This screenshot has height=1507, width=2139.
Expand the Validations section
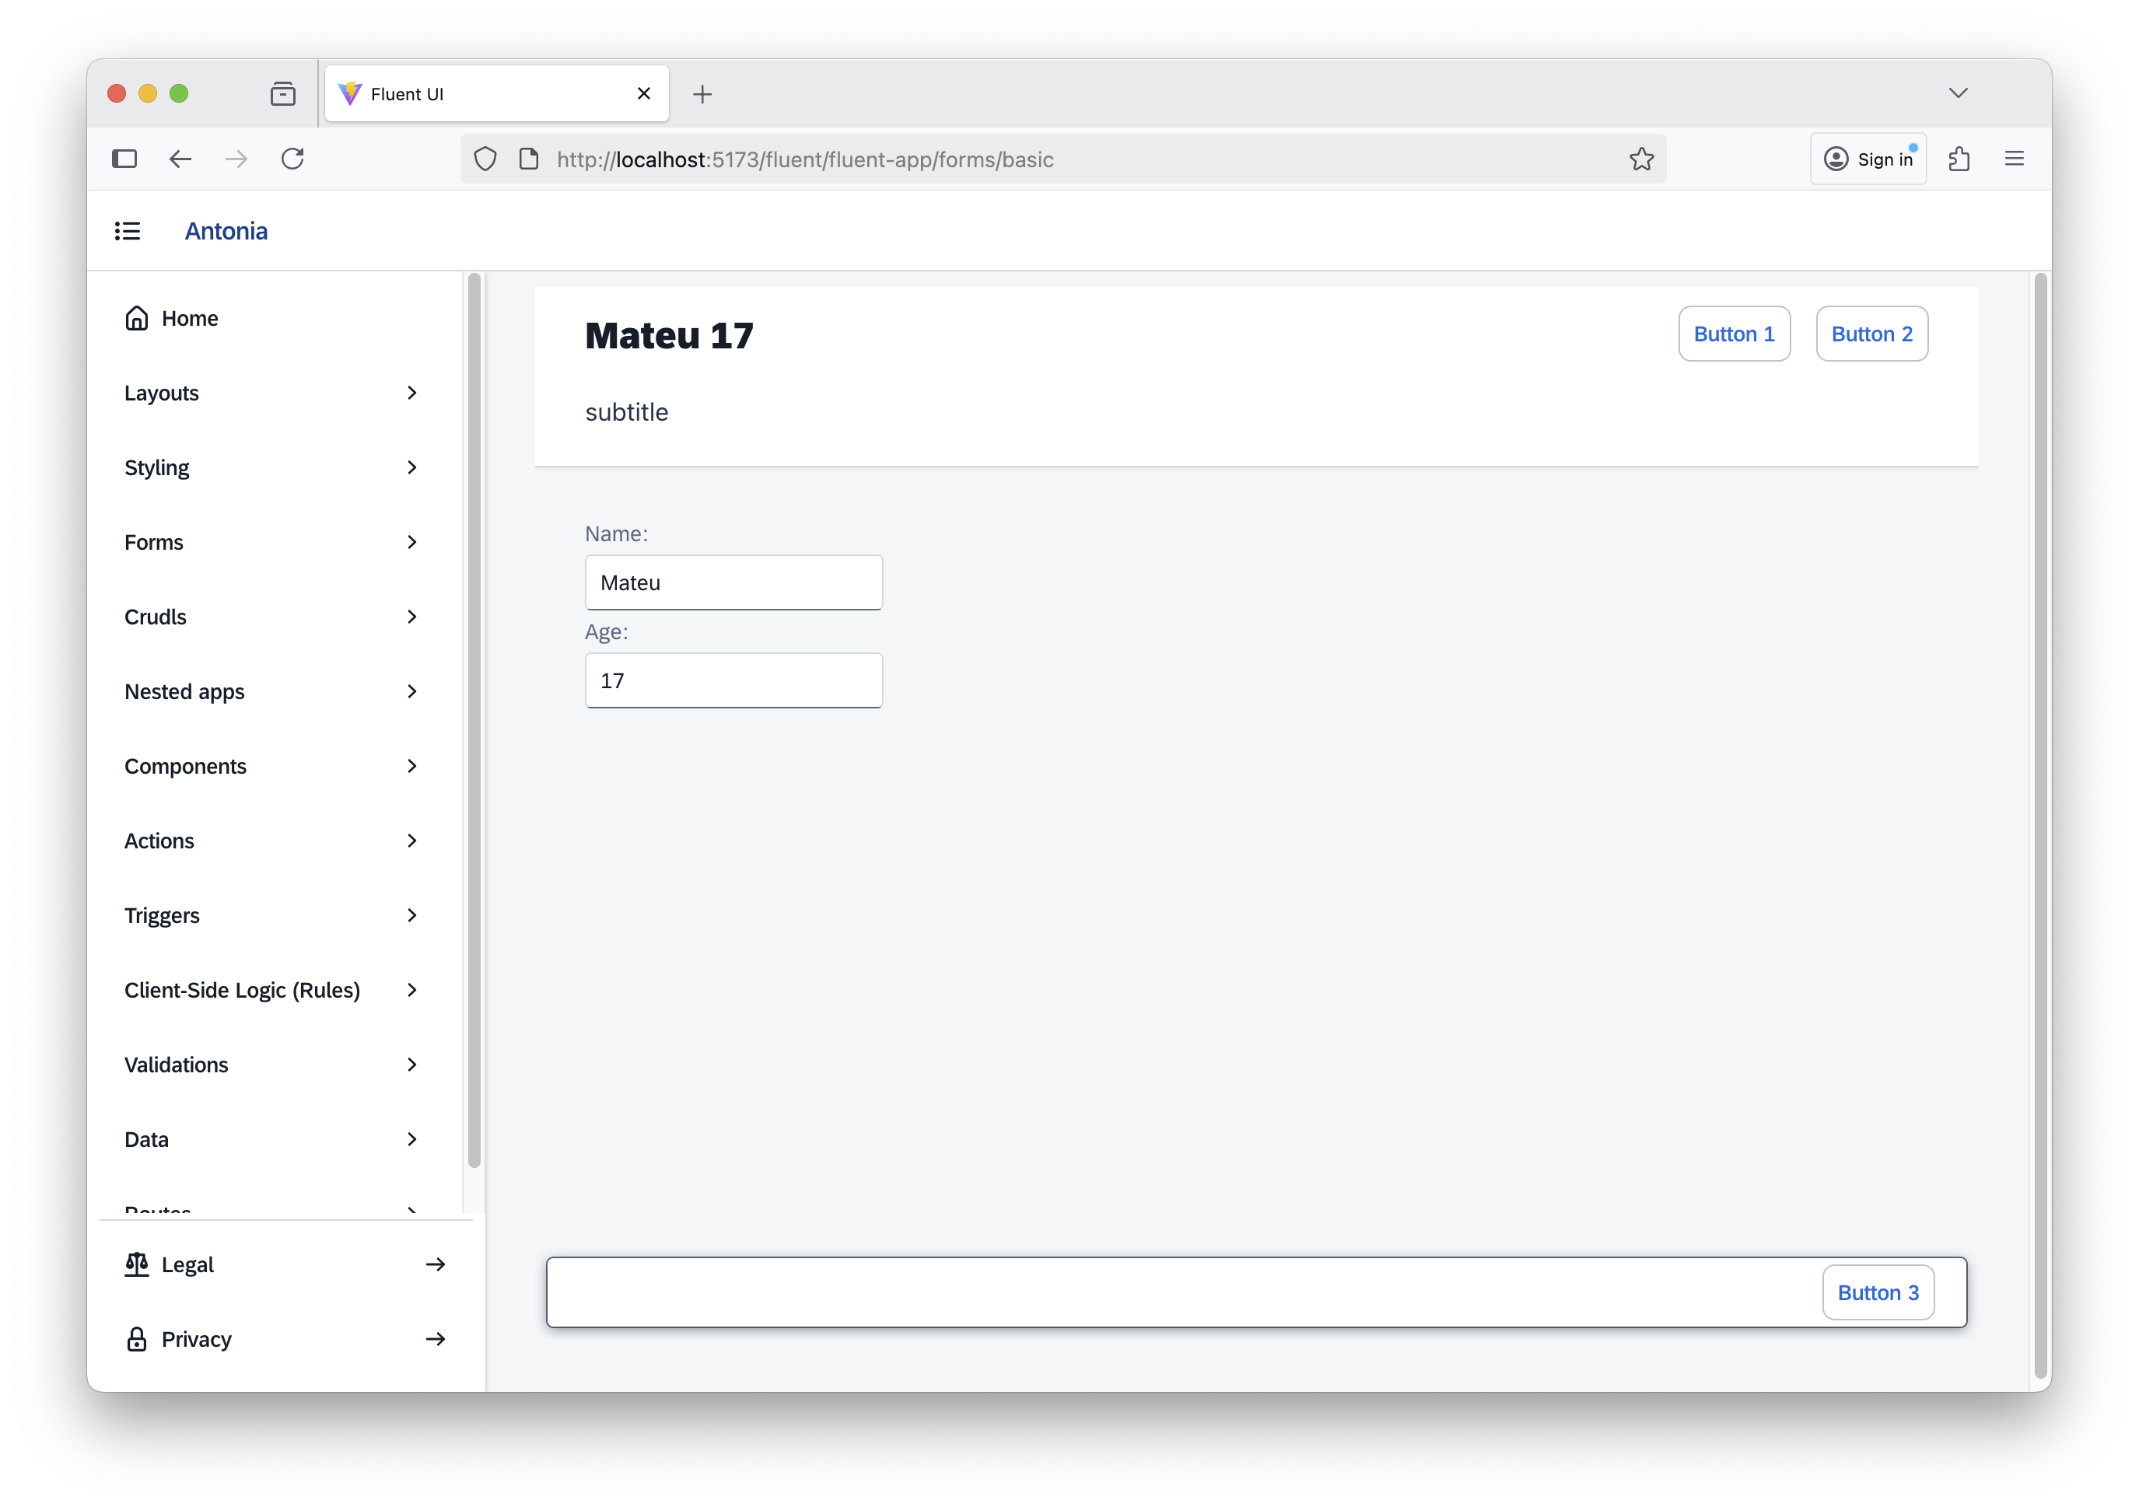[270, 1065]
